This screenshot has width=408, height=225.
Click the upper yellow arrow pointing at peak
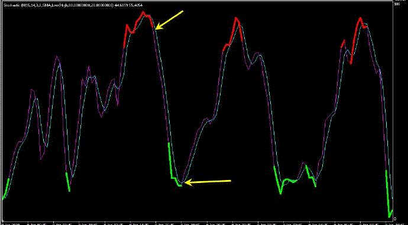point(170,20)
